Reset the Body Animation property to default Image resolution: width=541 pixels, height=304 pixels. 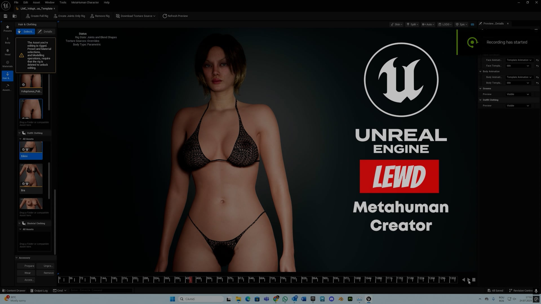pos(537,77)
